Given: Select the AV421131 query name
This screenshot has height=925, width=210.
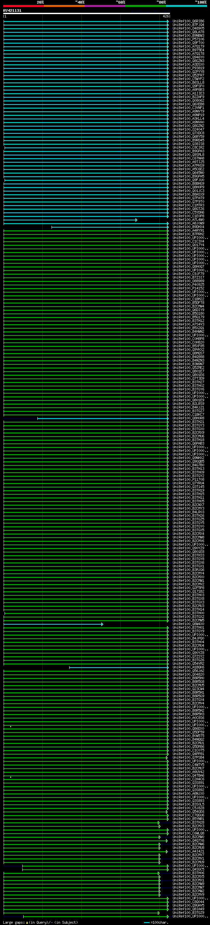Looking at the screenshot, I should [x=12, y=11].
